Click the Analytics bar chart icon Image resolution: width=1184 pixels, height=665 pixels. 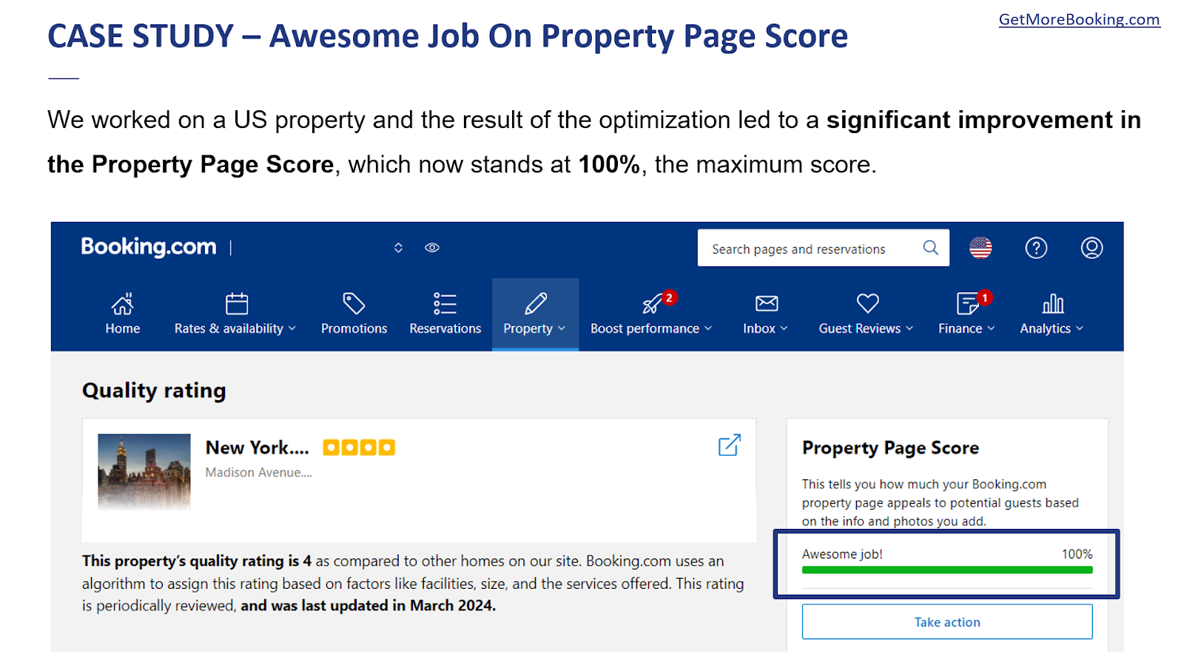[x=1053, y=303]
